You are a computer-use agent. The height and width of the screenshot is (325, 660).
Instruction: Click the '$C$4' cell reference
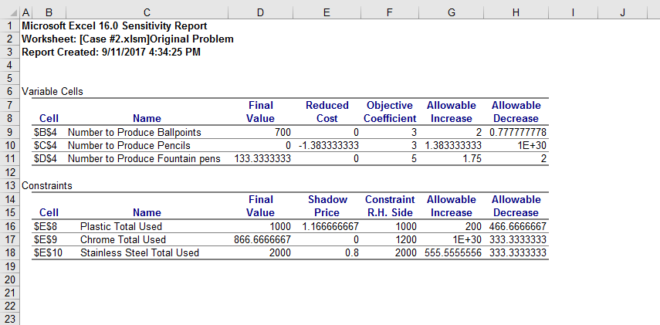pos(46,146)
